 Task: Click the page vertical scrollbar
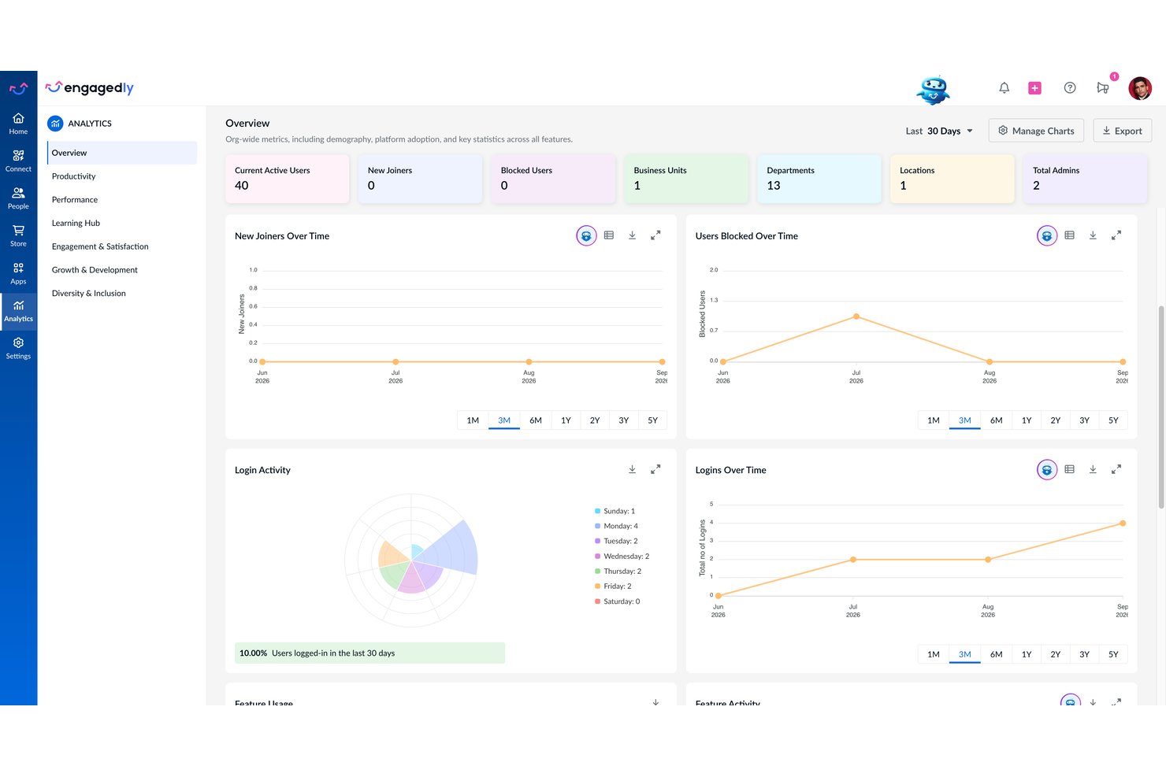click(x=1160, y=406)
